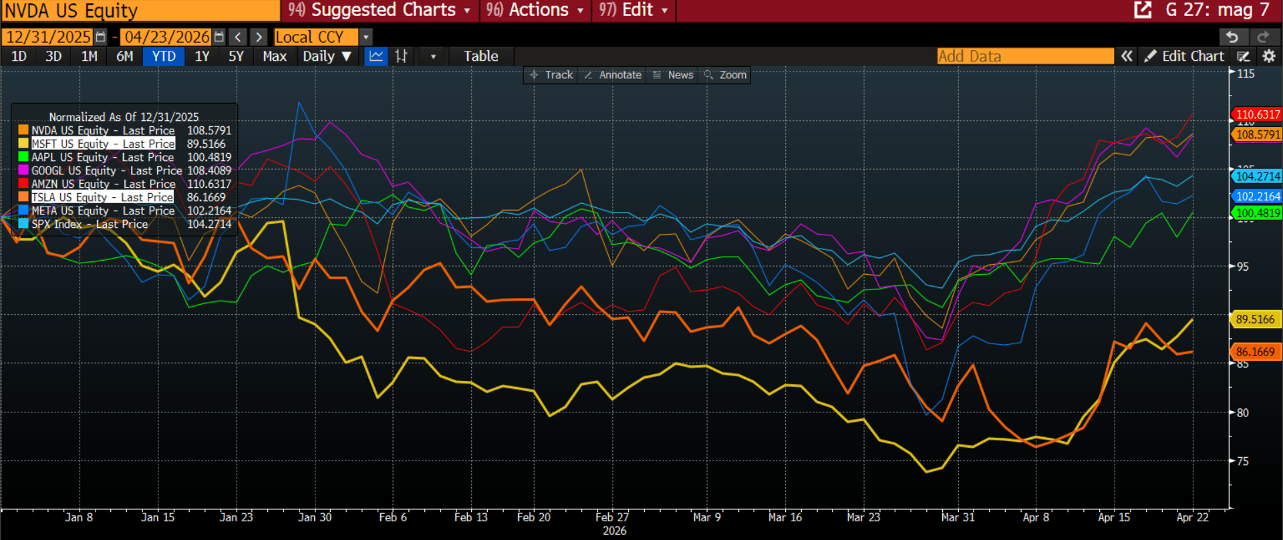Open chart settings gear icon
Screen dimensions: 1283x540
pyautogui.click(x=1269, y=56)
